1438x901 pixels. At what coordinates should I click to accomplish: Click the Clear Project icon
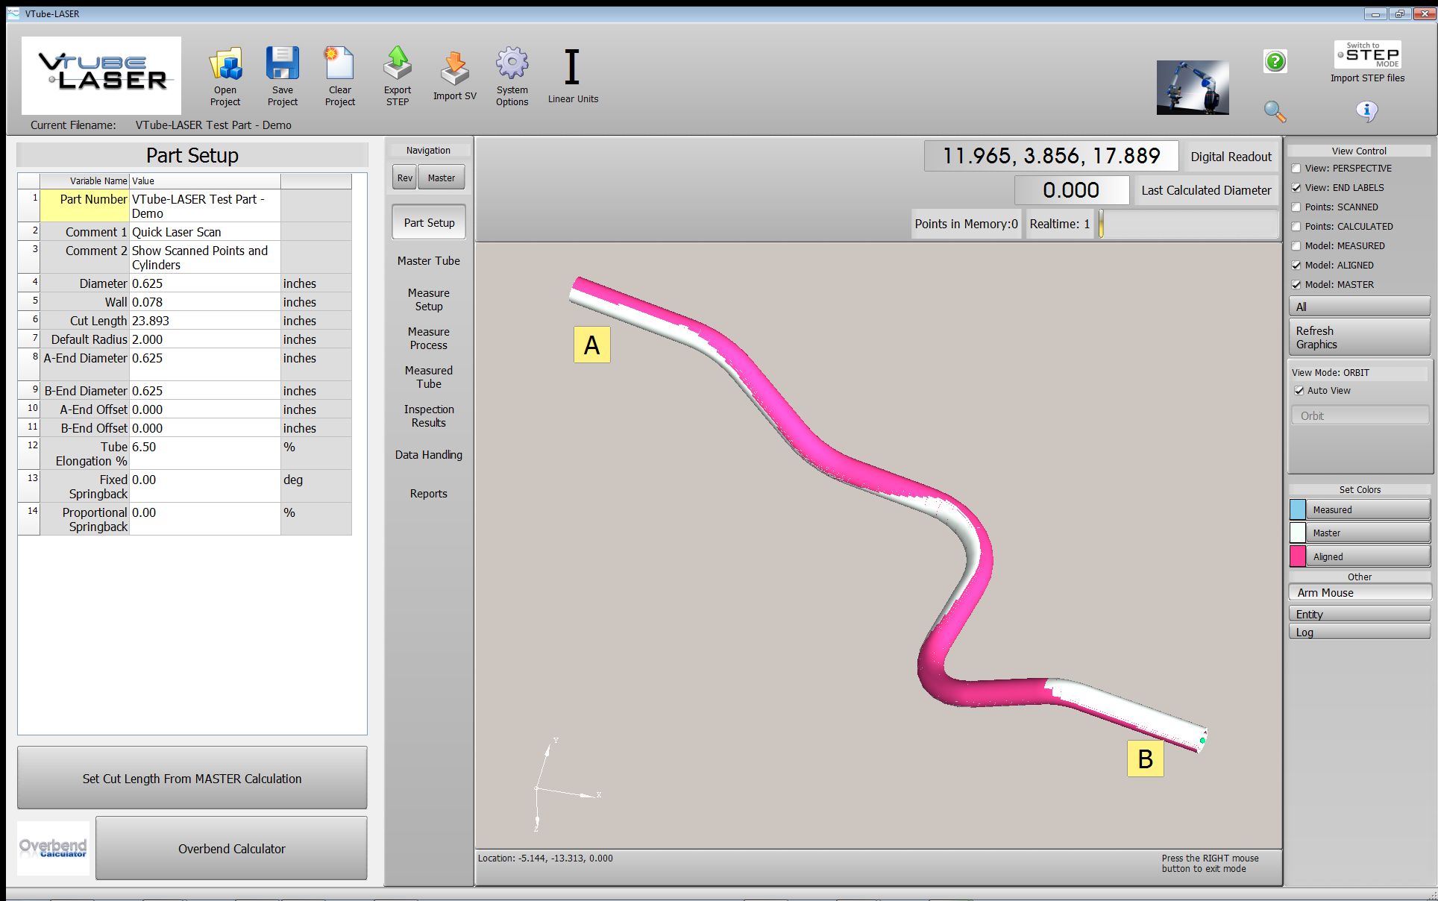339,64
